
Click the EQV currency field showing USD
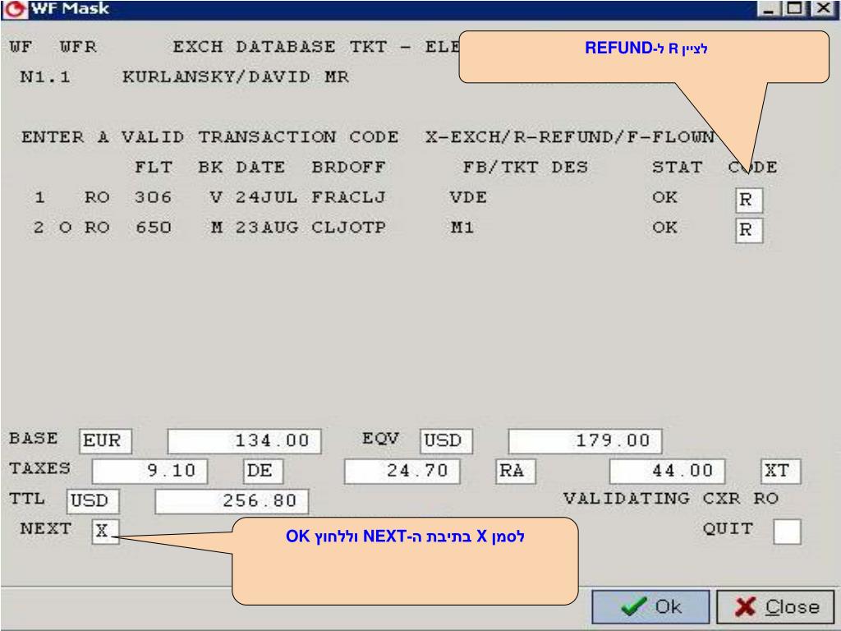(446, 441)
